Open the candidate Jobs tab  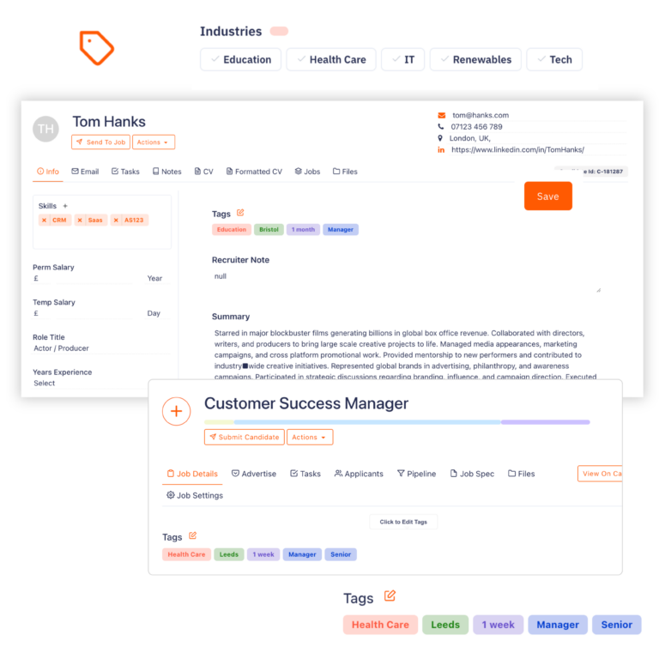[308, 172]
